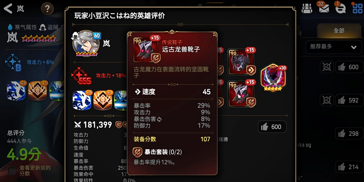This screenshot has width=364, height=182.
Task: Open the question mark help icon
Action: pyautogui.click(x=47, y=9)
